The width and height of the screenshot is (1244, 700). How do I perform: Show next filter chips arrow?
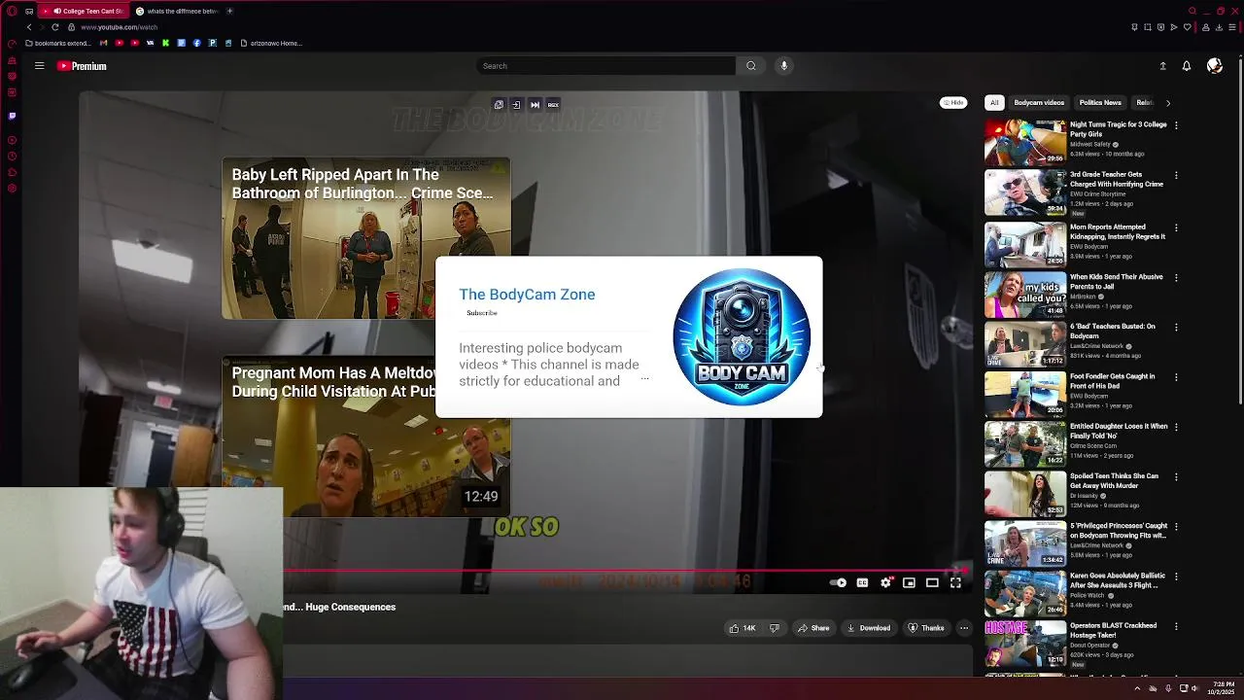[1168, 102]
